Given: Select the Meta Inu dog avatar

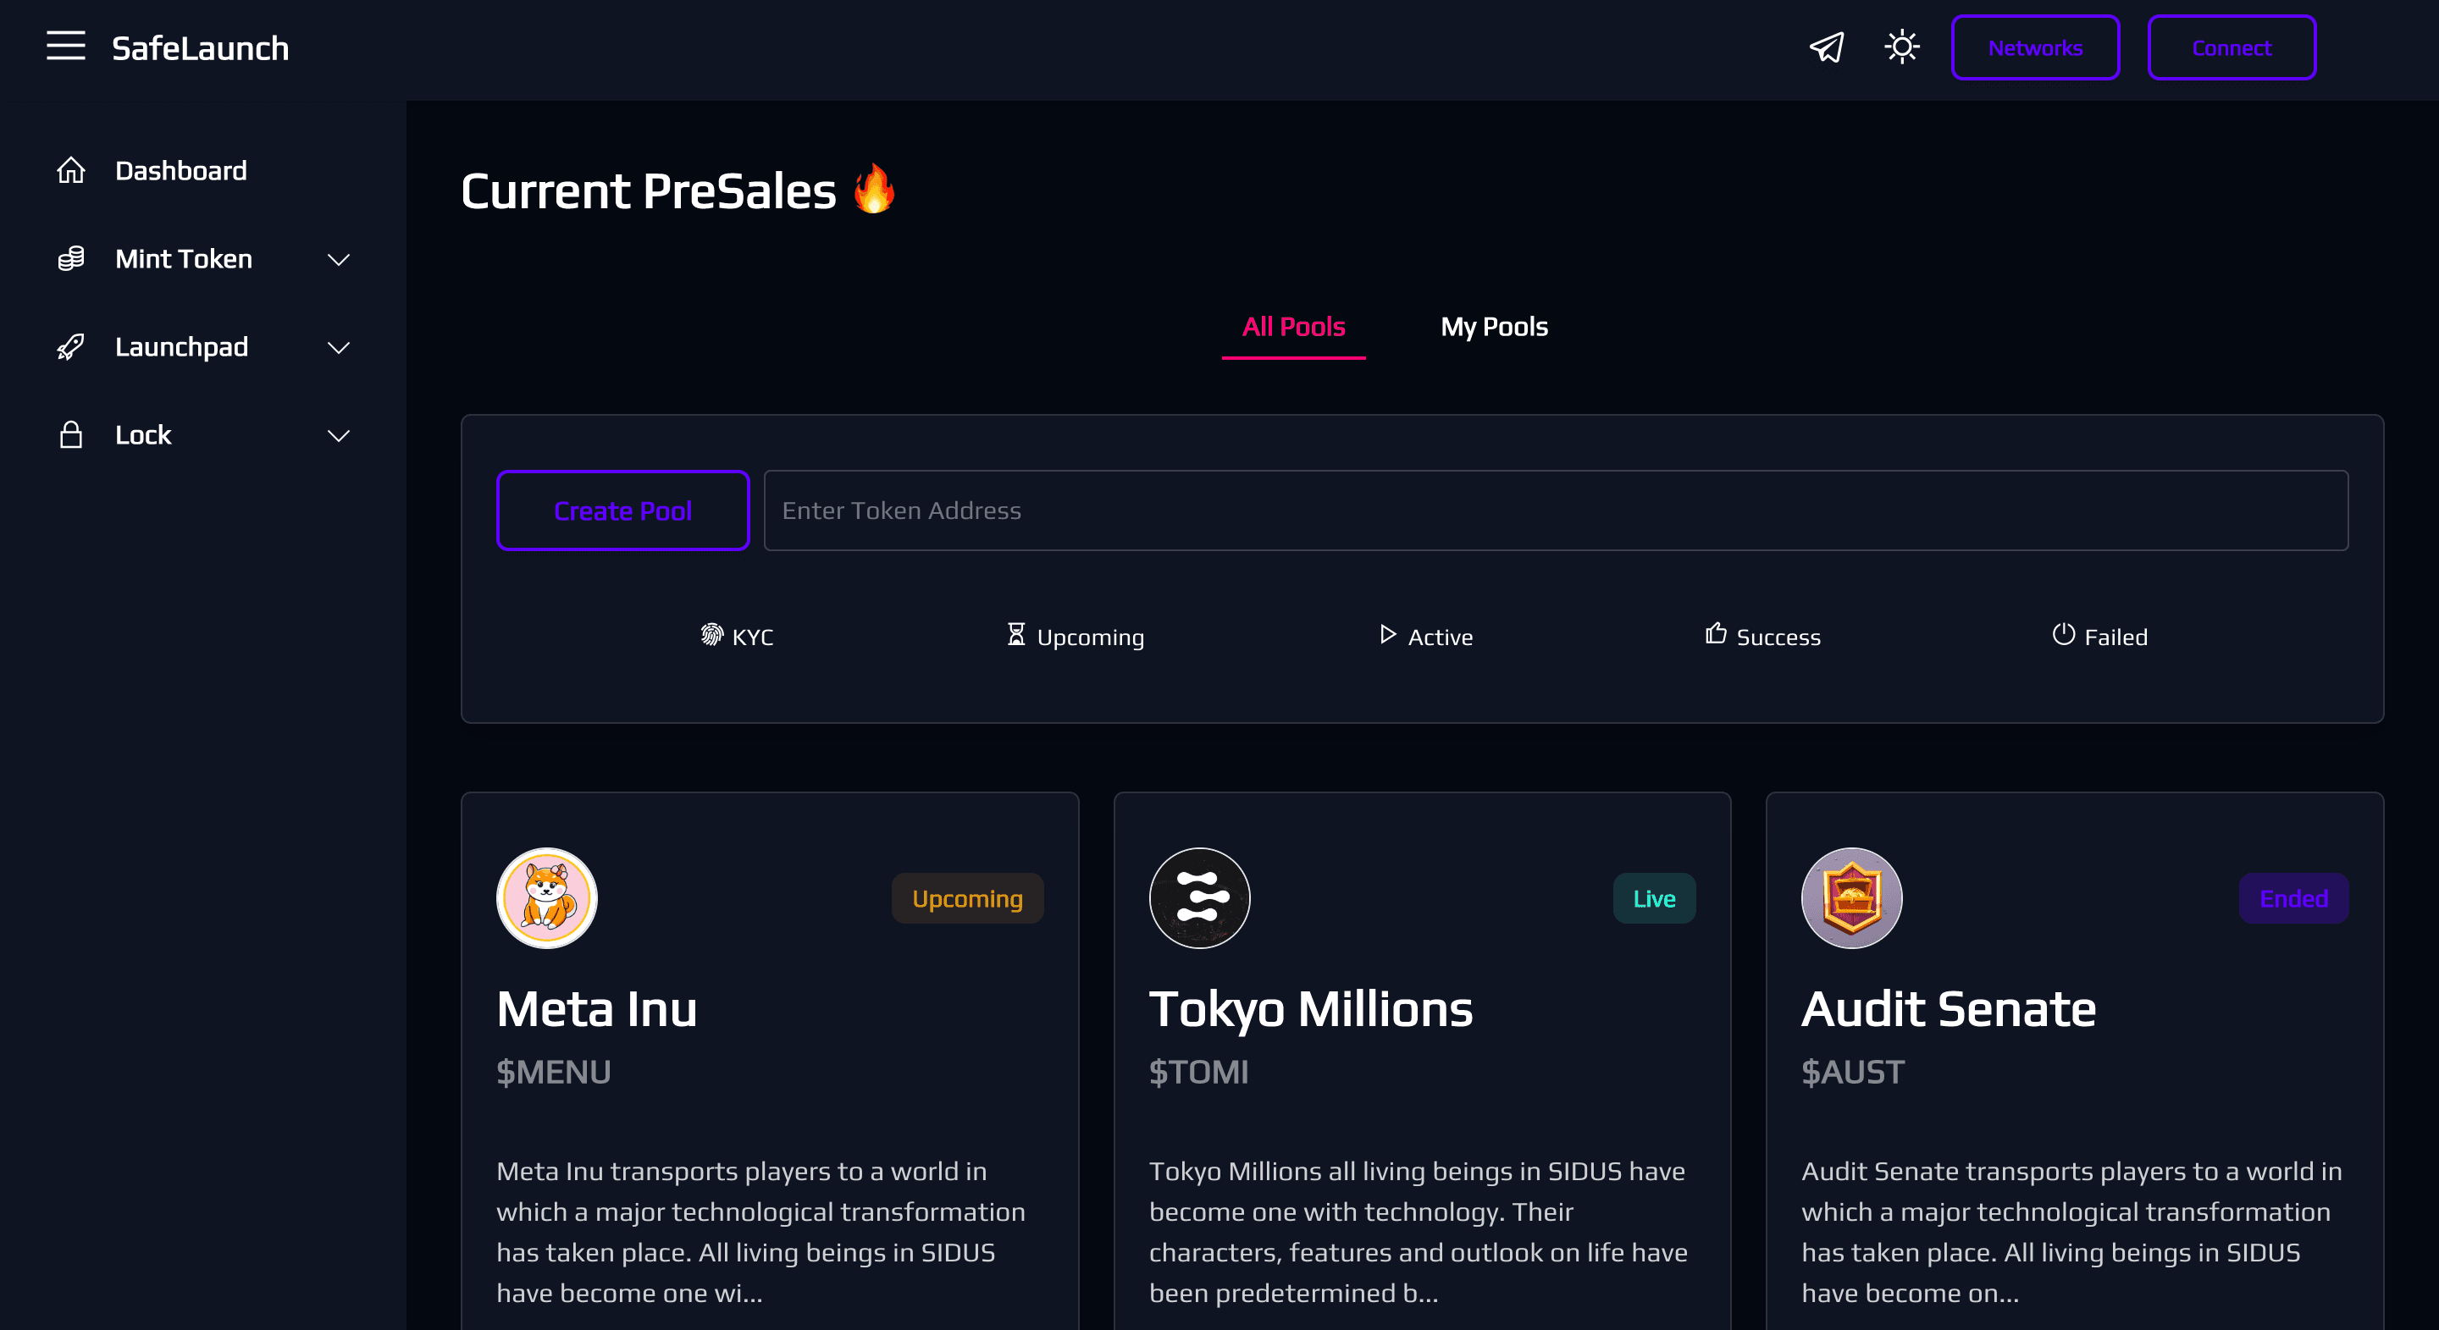Looking at the screenshot, I should 546,897.
